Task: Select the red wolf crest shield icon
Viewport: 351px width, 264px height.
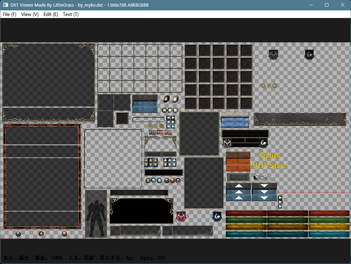Action: click(181, 216)
